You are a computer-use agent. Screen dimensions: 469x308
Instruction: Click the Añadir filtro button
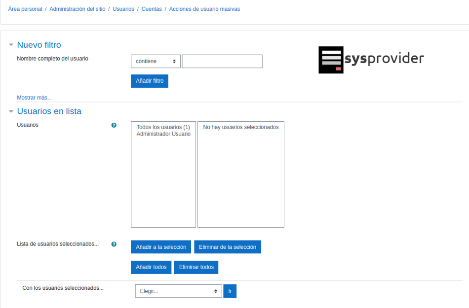pos(150,81)
